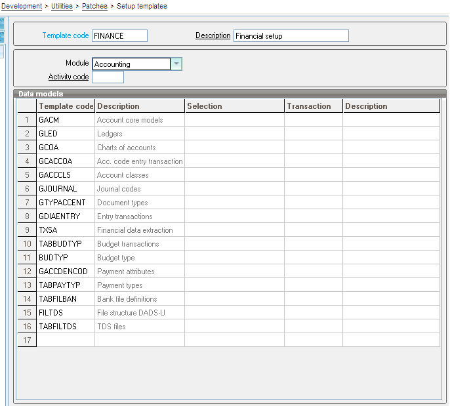Click the Template code input field with FINANCE
The height and width of the screenshot is (406, 450).
point(119,36)
